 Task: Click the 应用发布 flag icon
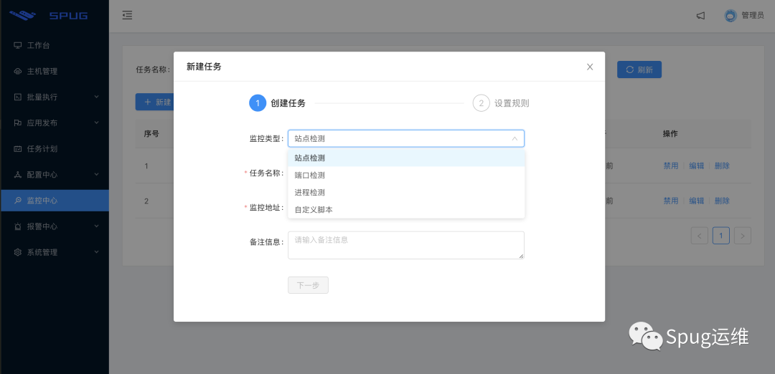(18, 123)
